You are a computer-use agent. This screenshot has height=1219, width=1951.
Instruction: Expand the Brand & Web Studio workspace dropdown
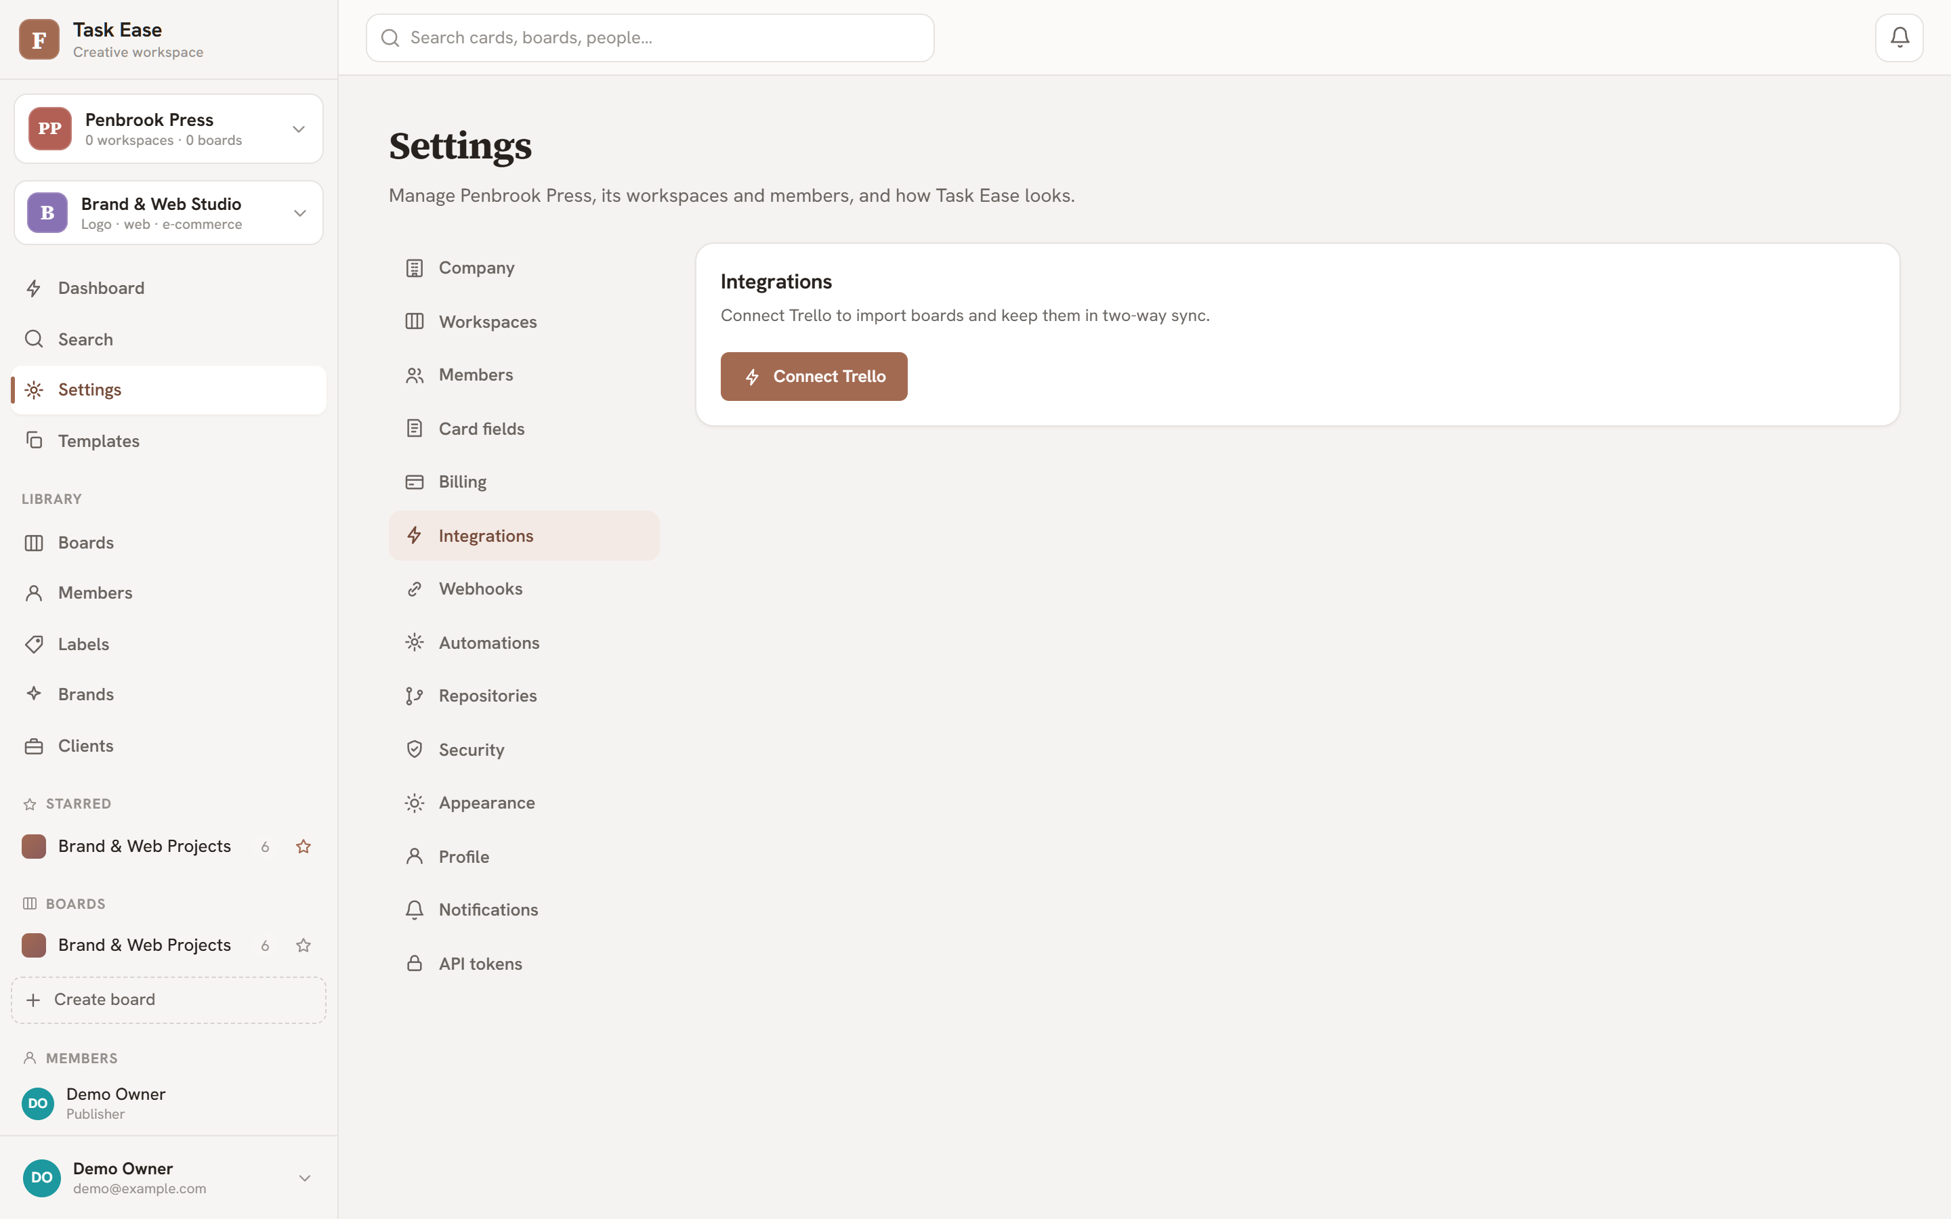pos(300,213)
